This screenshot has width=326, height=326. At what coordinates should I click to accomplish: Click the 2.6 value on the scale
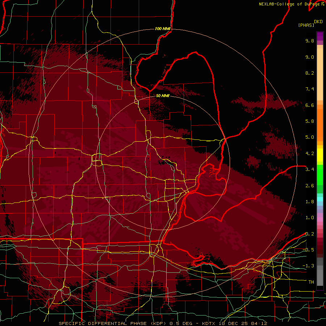tap(310, 186)
